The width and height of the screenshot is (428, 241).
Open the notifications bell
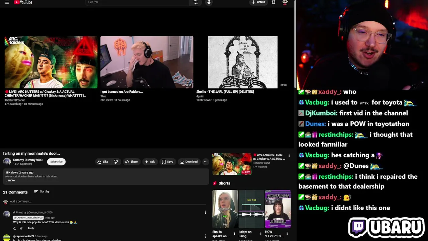(x=274, y=2)
